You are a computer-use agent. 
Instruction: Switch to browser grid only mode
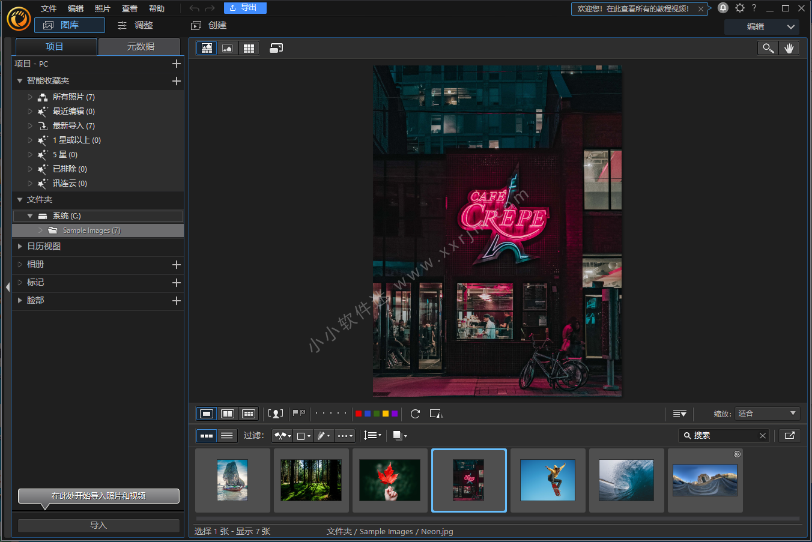pos(249,48)
